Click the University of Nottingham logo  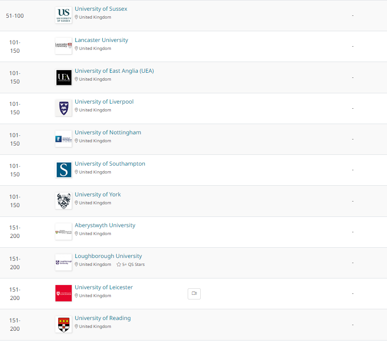pos(63,139)
